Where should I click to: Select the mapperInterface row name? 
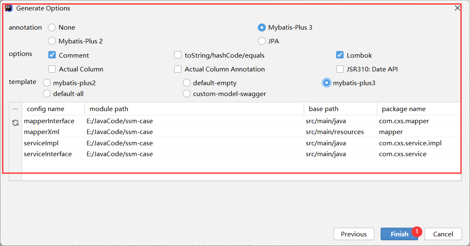53,121
